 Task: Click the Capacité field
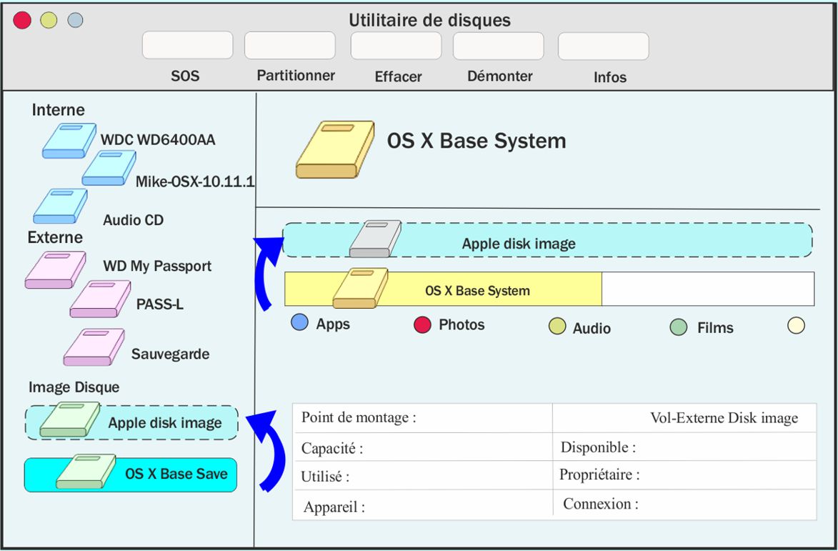click(422, 447)
